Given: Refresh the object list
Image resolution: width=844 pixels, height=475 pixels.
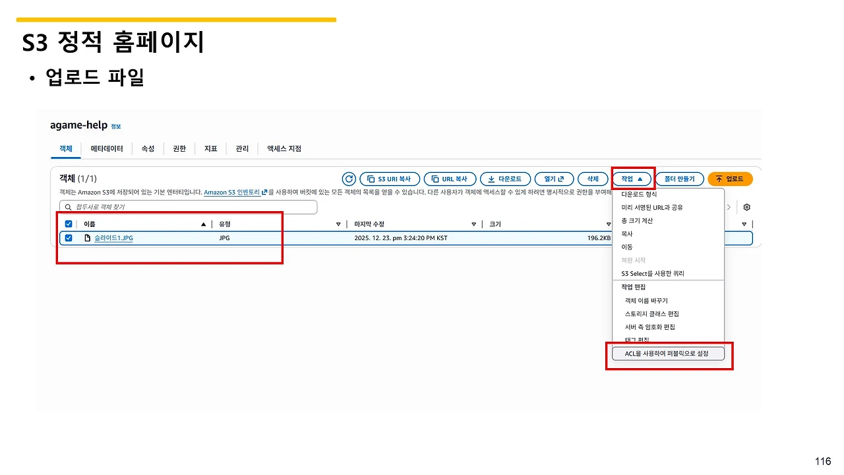Looking at the screenshot, I should tap(349, 179).
